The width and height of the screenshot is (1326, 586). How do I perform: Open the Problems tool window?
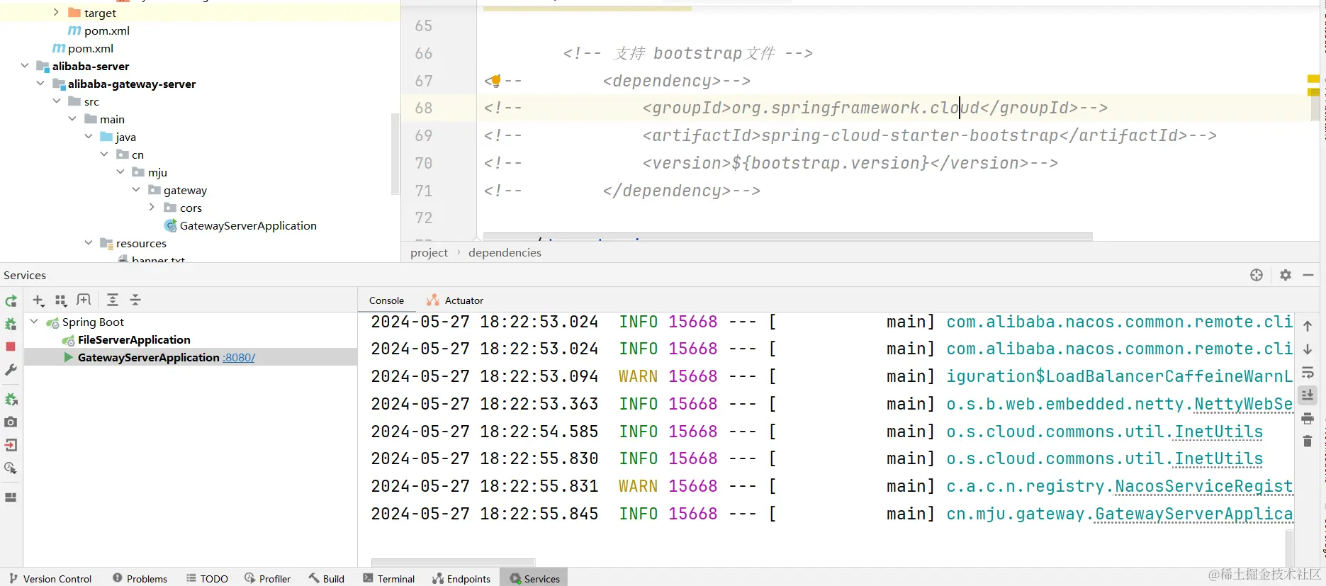pos(140,578)
